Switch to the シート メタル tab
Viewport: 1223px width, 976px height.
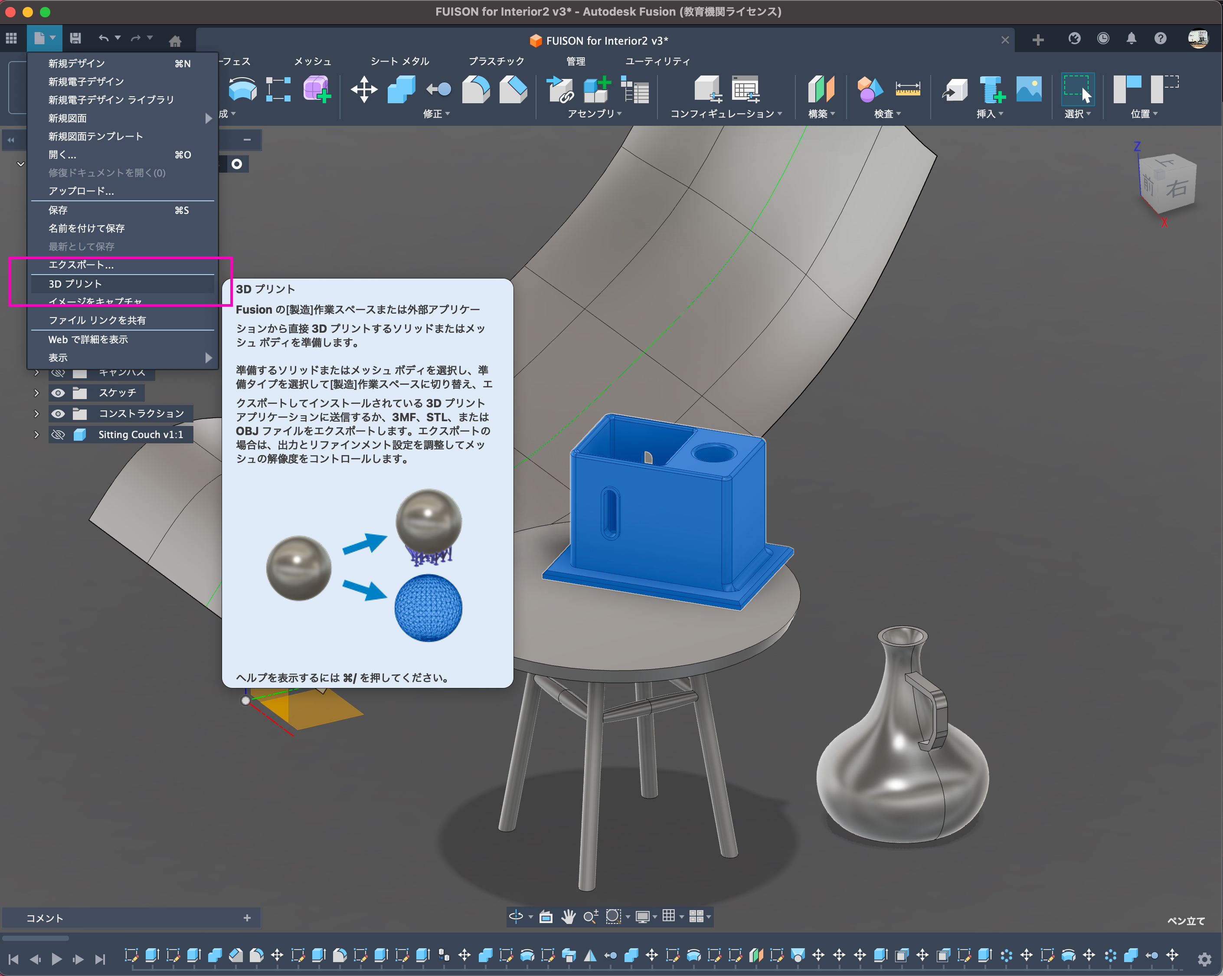[399, 61]
